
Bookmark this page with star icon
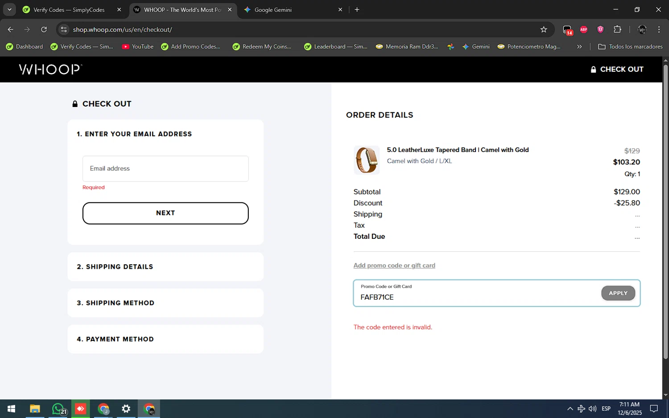543,29
